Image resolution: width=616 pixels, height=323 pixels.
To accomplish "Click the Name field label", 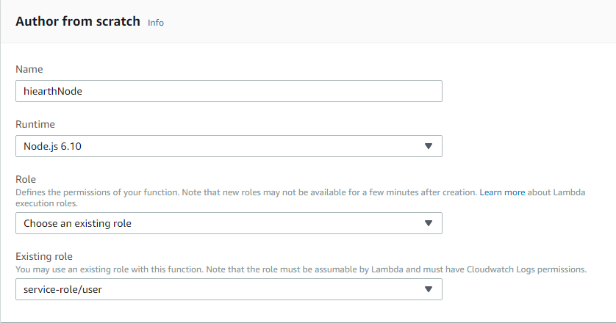I will pos(29,69).
